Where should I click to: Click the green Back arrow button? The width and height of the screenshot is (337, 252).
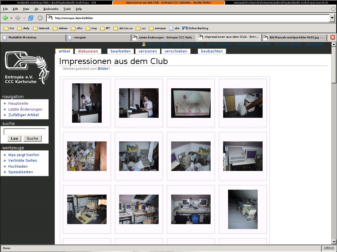pos(5,18)
